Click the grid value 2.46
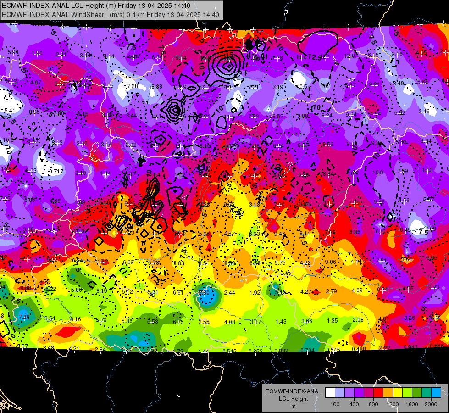This screenshot has height=413, width=449. point(424,112)
